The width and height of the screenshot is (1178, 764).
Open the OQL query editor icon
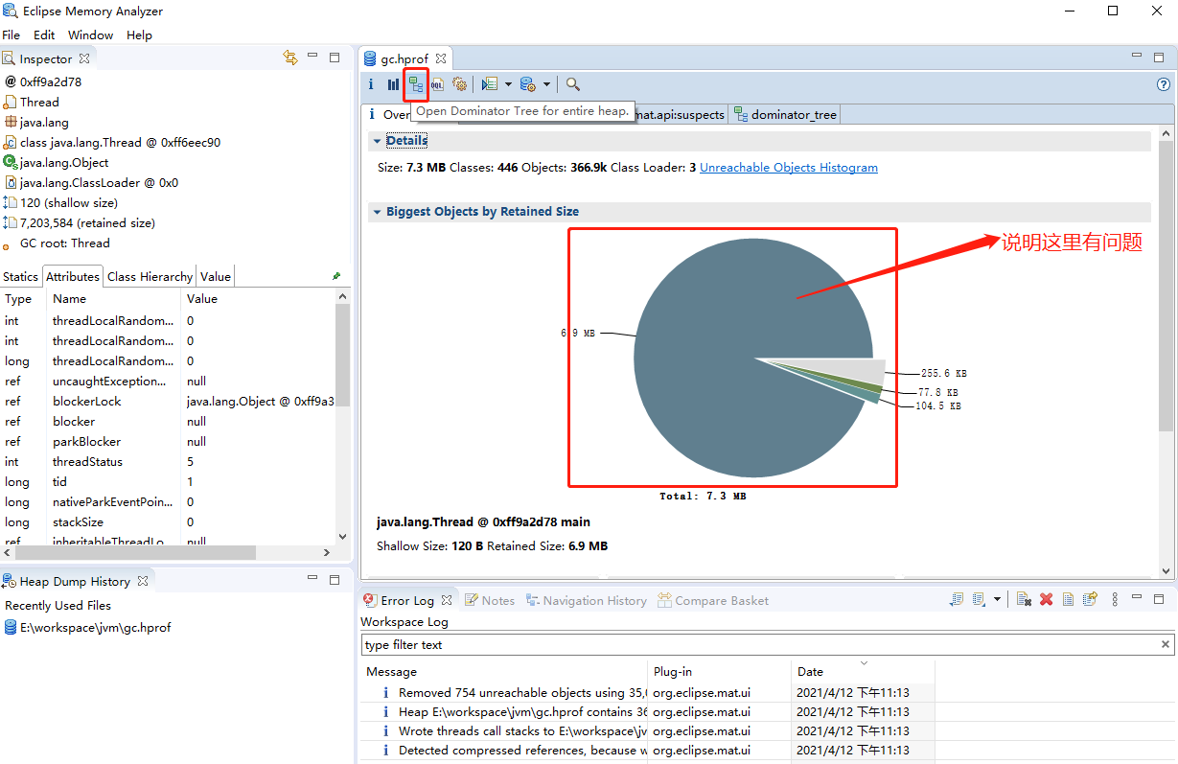click(437, 84)
